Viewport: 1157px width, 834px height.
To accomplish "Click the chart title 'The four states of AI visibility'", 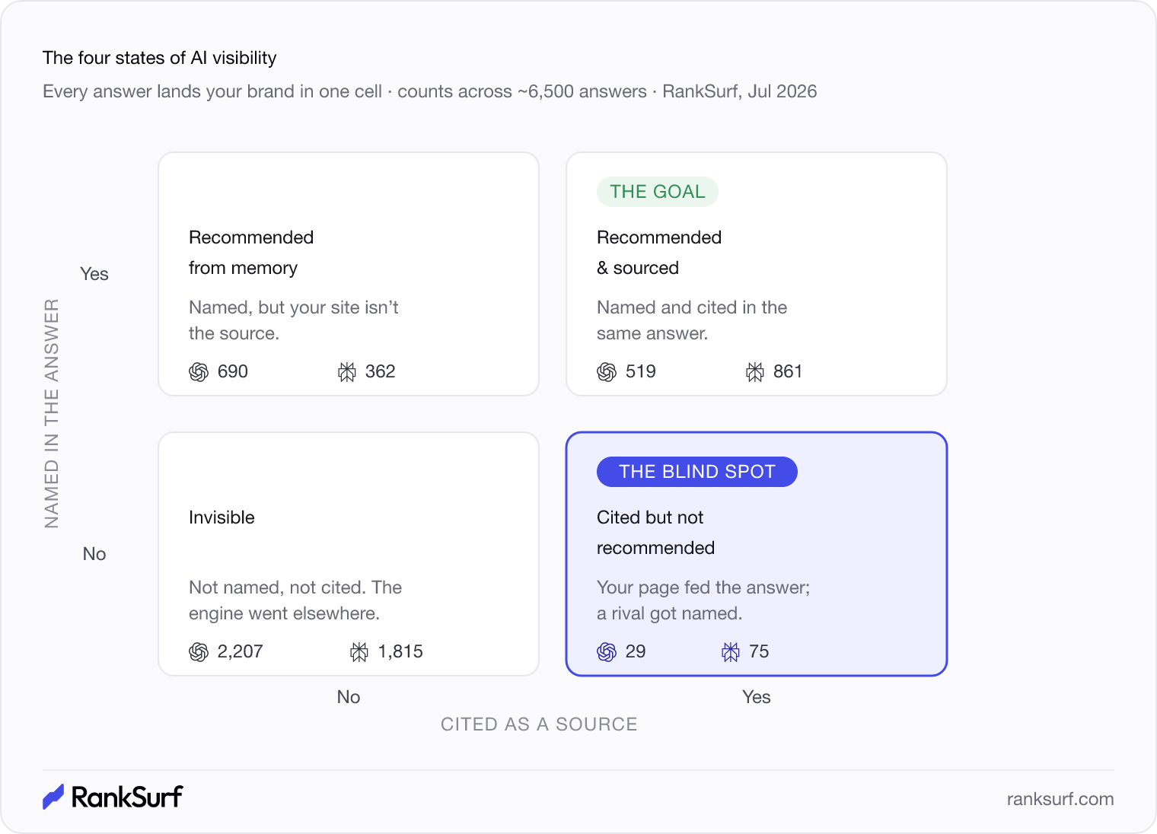I will (x=160, y=58).
